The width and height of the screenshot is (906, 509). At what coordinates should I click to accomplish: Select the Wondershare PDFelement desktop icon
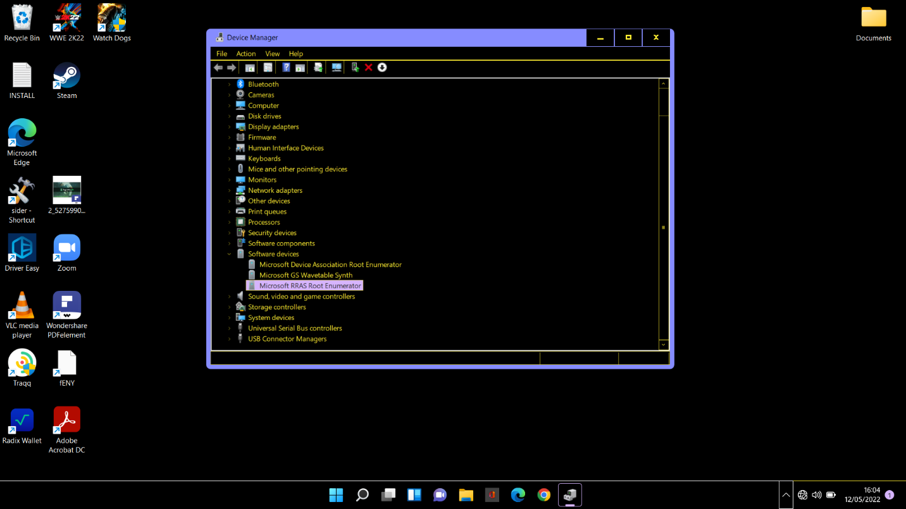66,315
